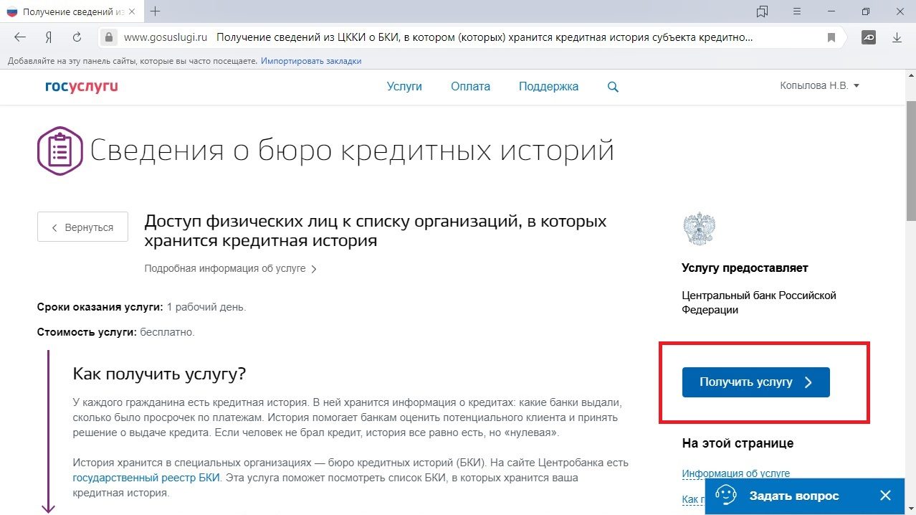The width and height of the screenshot is (916, 515).
Task: Expand Подробная информация об услуге
Action: tap(230, 269)
